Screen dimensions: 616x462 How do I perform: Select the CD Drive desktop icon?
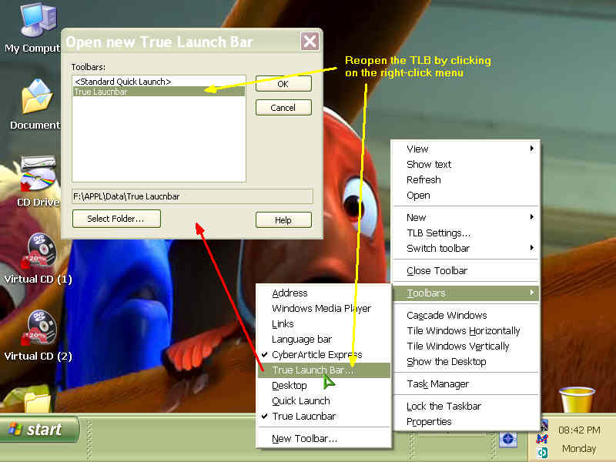pyautogui.click(x=37, y=175)
